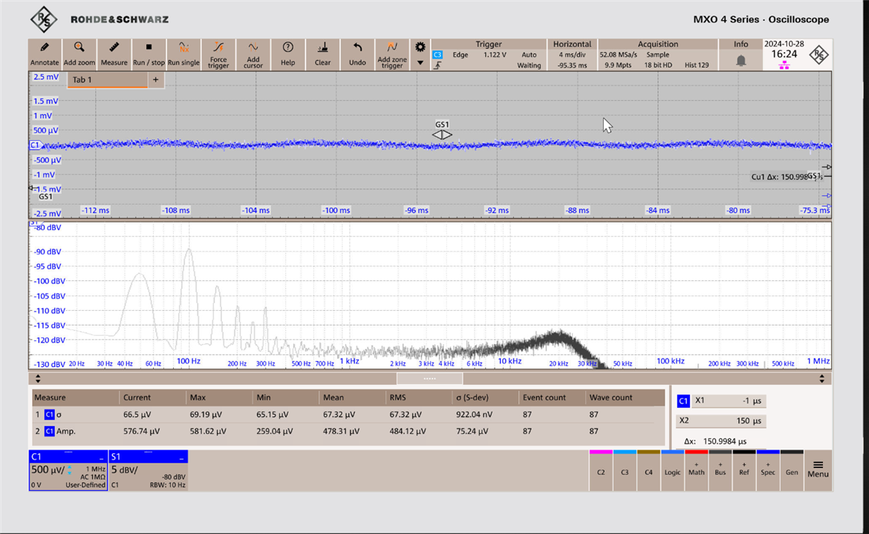Screen dimensions: 869x534
Task: Open the C1 channel settings box
Action: [x=68, y=470]
